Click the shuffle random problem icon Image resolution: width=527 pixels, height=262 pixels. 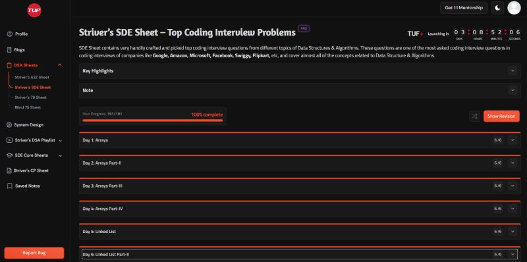[474, 117]
